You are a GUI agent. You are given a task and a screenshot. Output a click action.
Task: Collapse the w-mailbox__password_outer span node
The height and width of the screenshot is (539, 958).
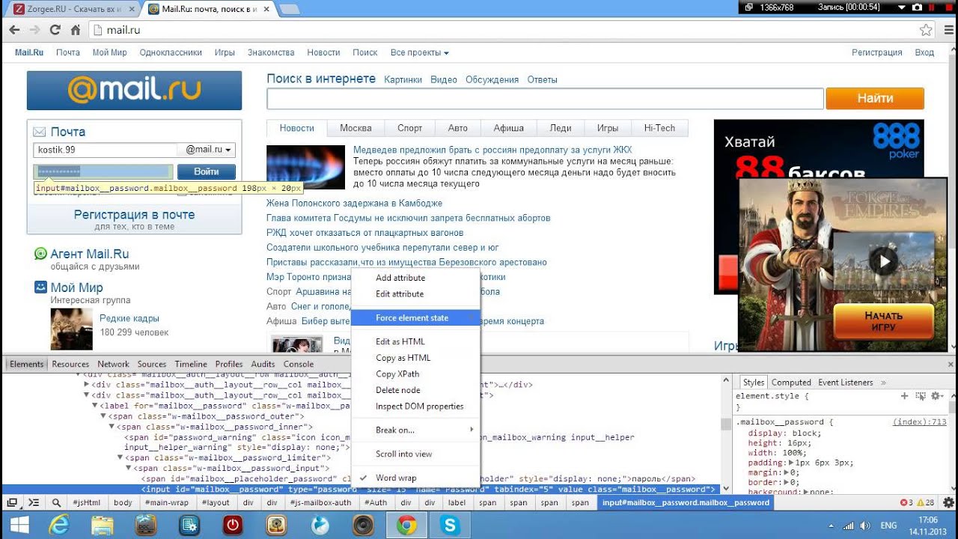tap(105, 416)
